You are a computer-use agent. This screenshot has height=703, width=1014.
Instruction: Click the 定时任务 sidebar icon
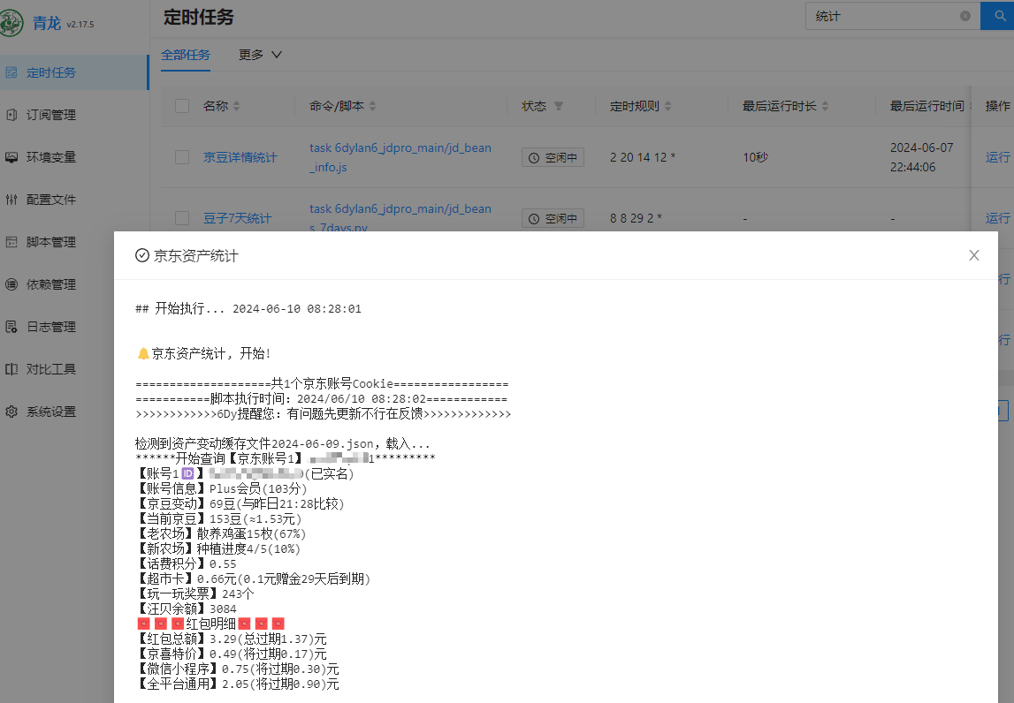coord(11,72)
